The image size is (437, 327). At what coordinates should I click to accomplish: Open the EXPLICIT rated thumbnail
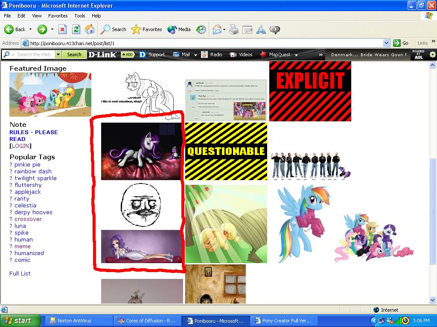[310, 91]
